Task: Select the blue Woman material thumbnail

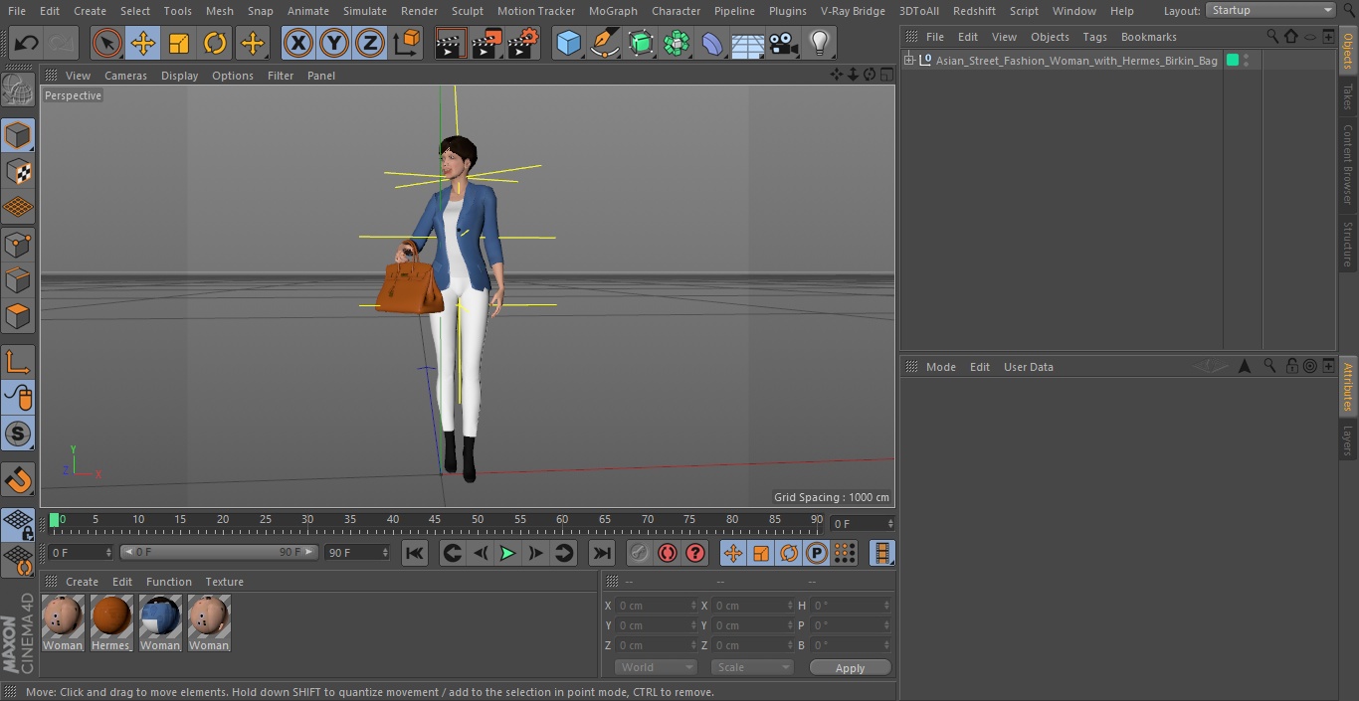Action: [160, 622]
